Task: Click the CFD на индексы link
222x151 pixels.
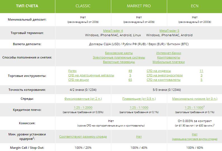Action: point(159,71)
